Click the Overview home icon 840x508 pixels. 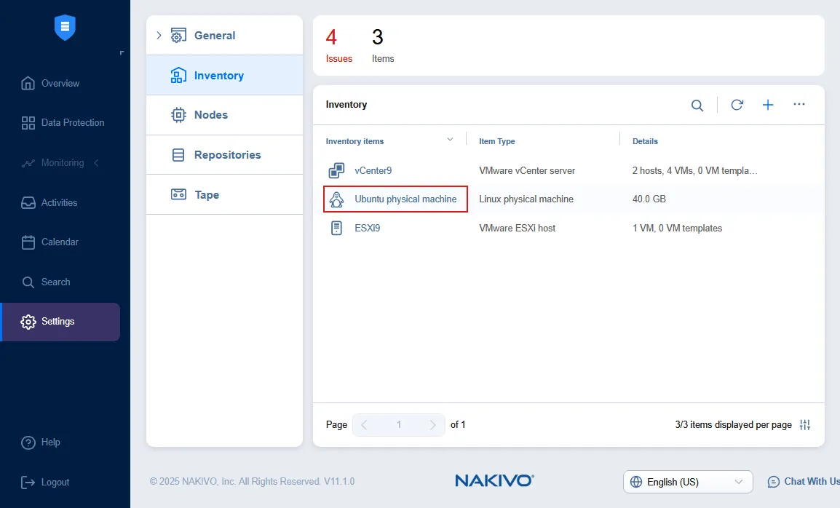[28, 83]
